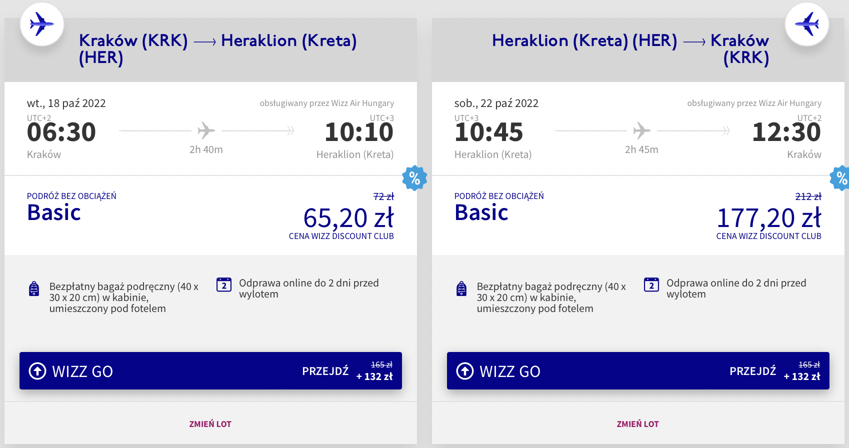The width and height of the screenshot is (849, 448).
Task: Click the backpack icon in the return card
Action: pyautogui.click(x=461, y=288)
